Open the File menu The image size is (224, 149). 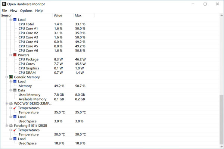tap(4, 10)
